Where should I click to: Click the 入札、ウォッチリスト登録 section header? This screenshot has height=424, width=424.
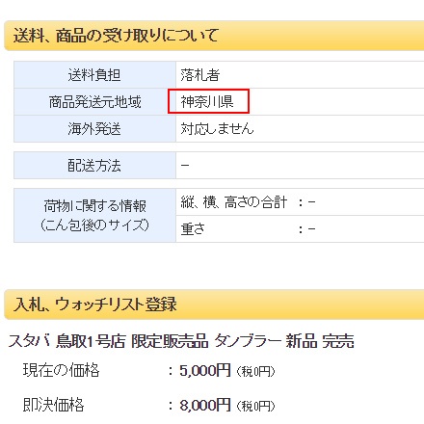tap(214, 305)
